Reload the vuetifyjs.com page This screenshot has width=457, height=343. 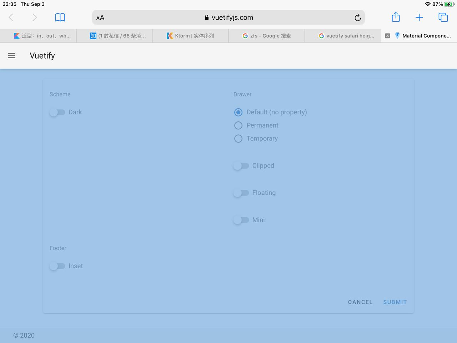click(357, 17)
